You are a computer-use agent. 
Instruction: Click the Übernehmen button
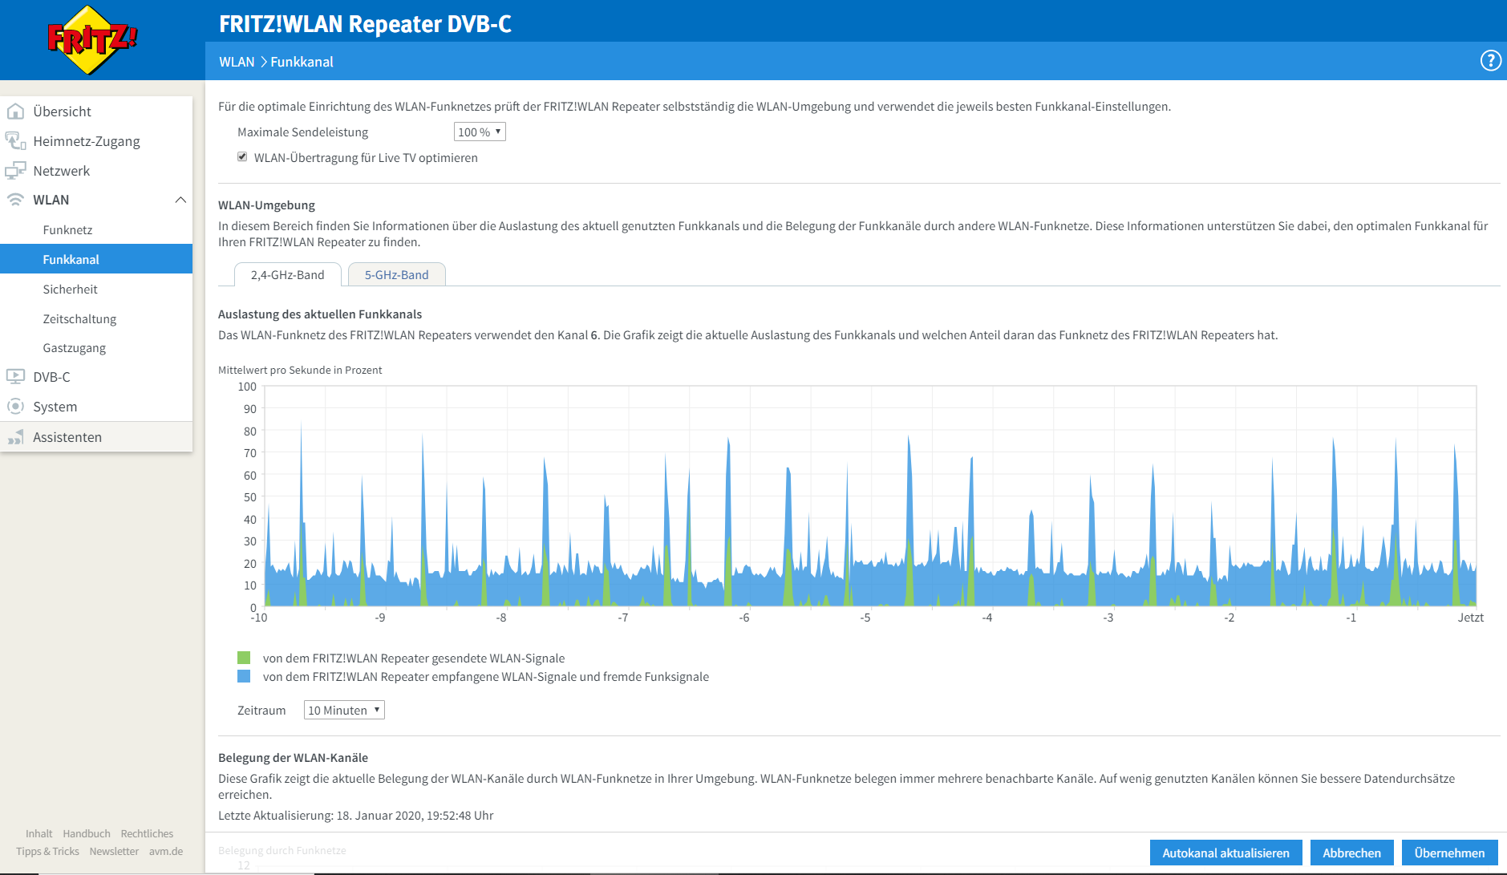coord(1449,853)
